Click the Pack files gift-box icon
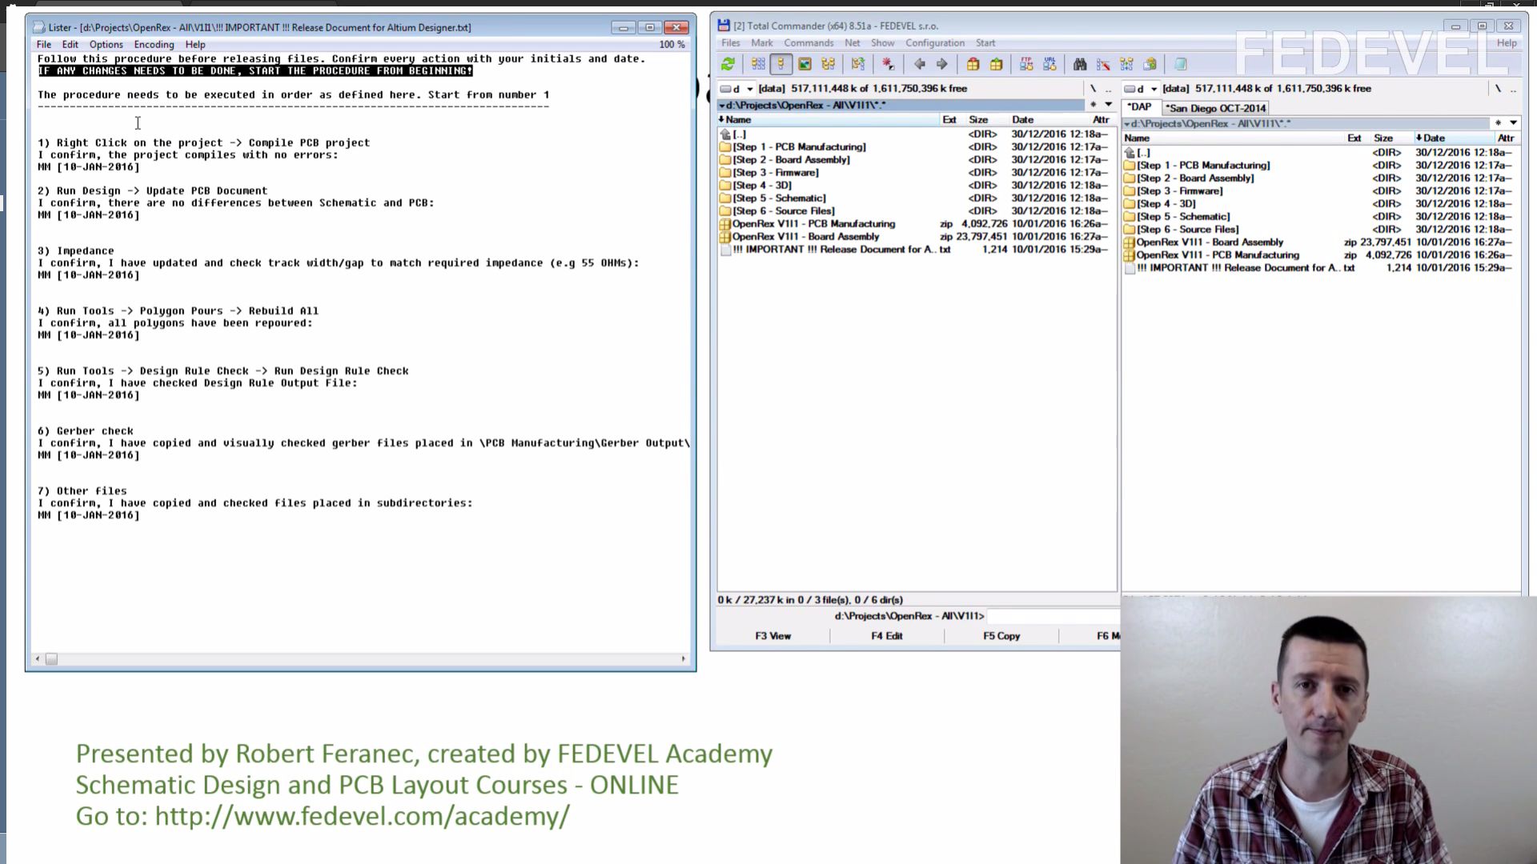 pos(973,64)
